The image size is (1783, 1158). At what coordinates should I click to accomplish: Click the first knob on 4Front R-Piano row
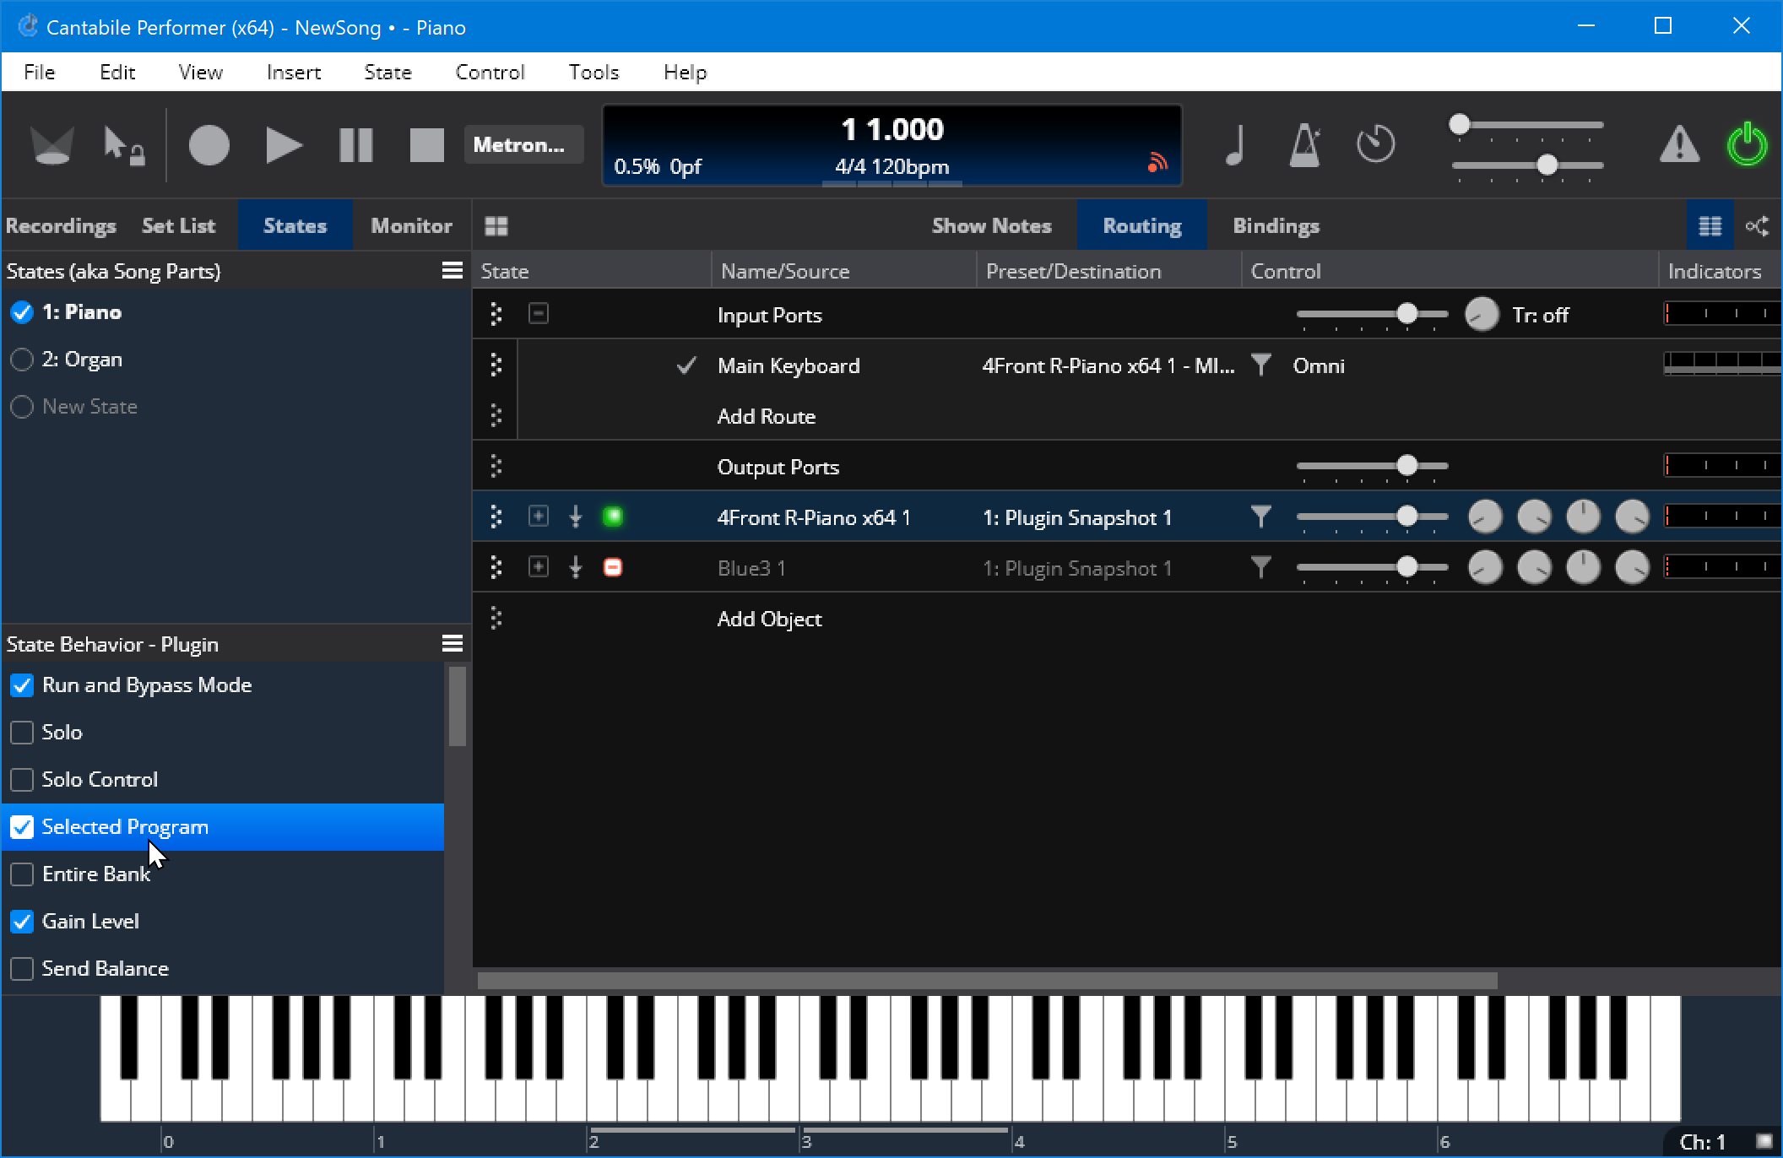(x=1486, y=517)
